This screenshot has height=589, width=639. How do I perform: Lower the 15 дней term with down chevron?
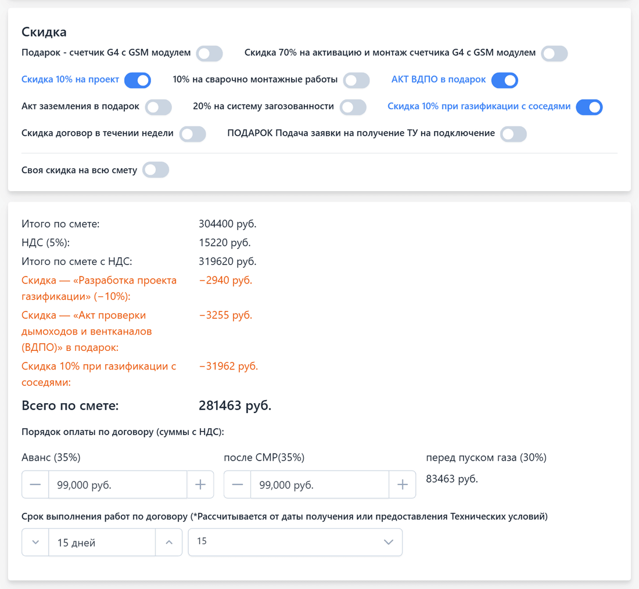point(35,542)
